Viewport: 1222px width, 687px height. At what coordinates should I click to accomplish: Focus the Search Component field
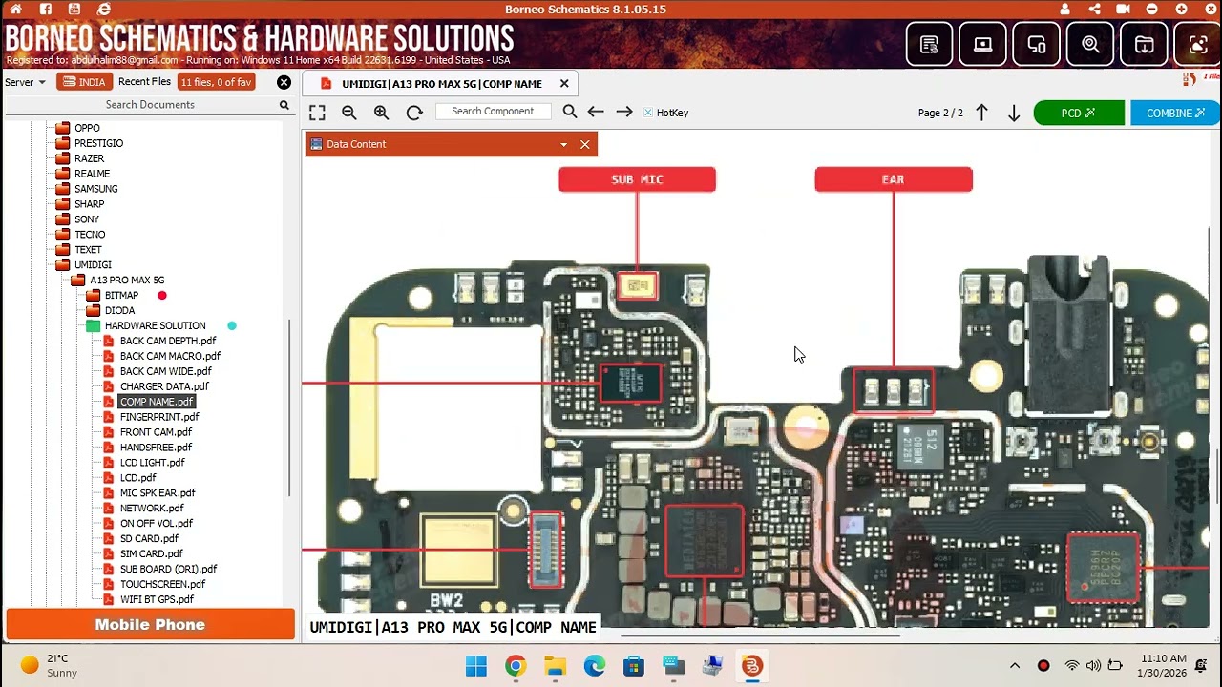click(x=493, y=112)
